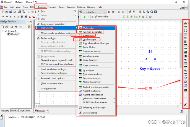Open the Place menu
190x127 pixels.
[x=25, y=7]
